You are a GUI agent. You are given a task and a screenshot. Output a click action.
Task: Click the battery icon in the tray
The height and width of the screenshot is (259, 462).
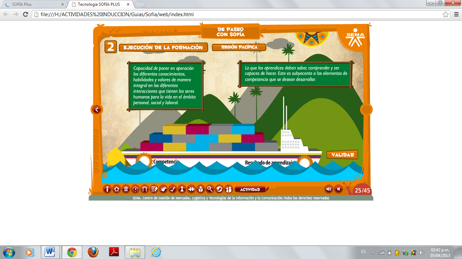pyautogui.click(x=389, y=252)
